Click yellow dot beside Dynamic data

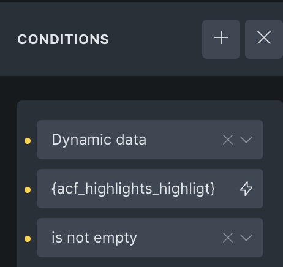[x=28, y=141]
